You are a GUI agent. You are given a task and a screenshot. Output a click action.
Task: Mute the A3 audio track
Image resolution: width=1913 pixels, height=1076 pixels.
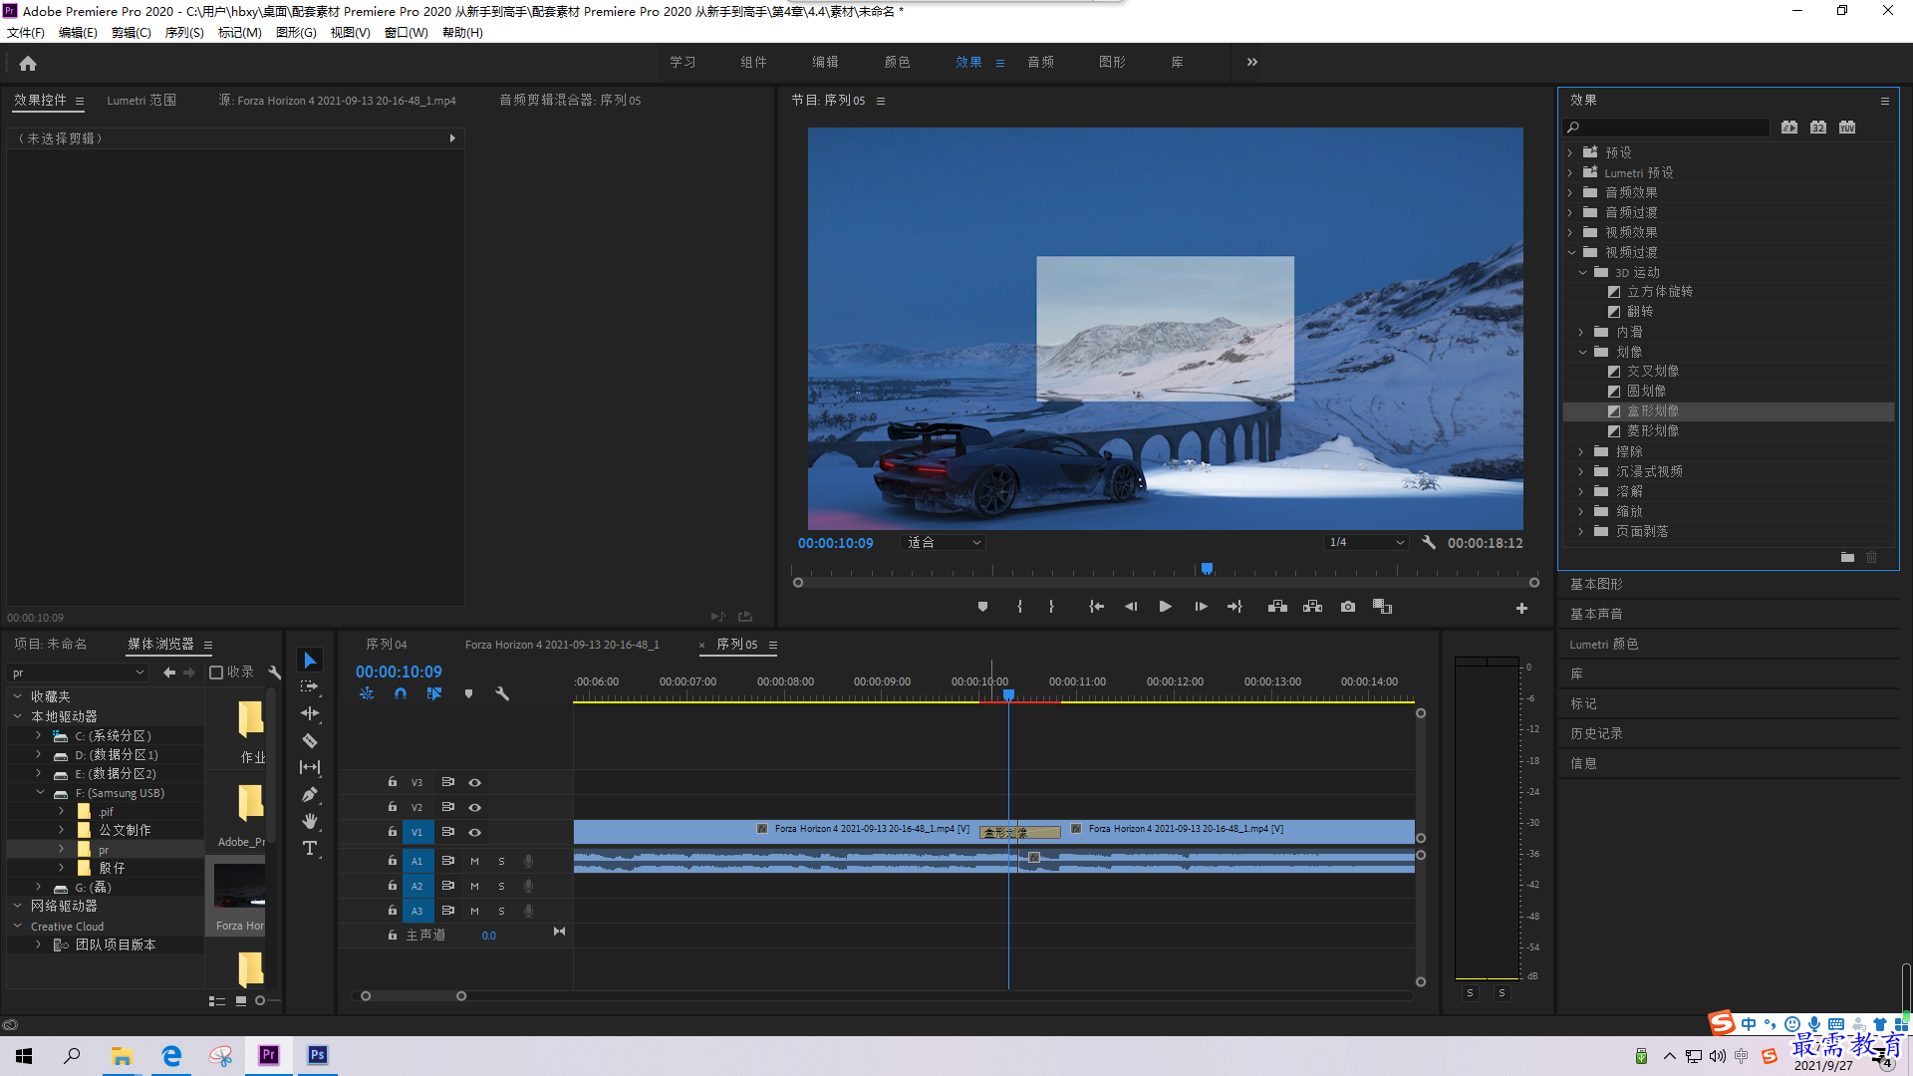click(x=474, y=911)
